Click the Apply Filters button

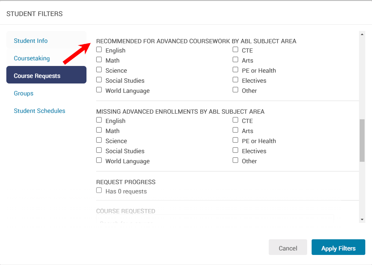coord(338,248)
